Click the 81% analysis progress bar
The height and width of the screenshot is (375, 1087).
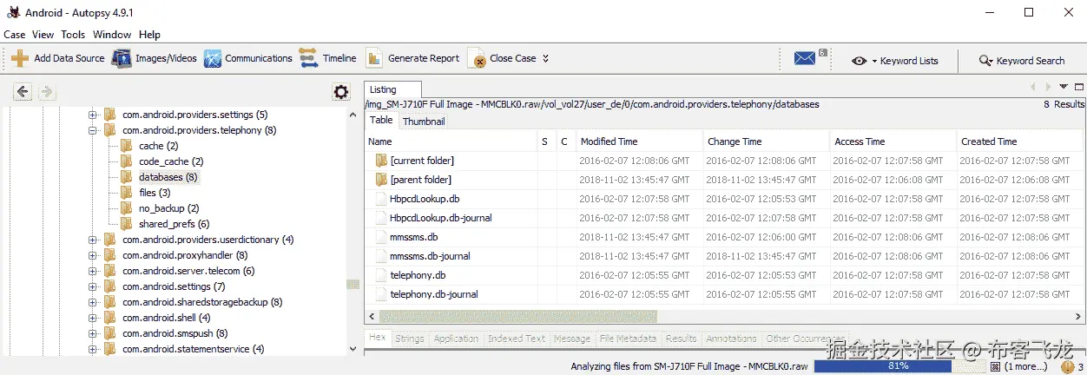click(x=898, y=366)
